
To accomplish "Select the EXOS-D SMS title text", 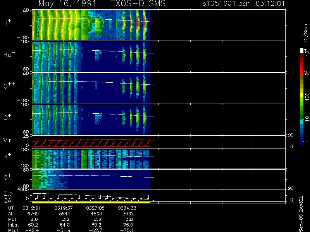I will 138,3.
